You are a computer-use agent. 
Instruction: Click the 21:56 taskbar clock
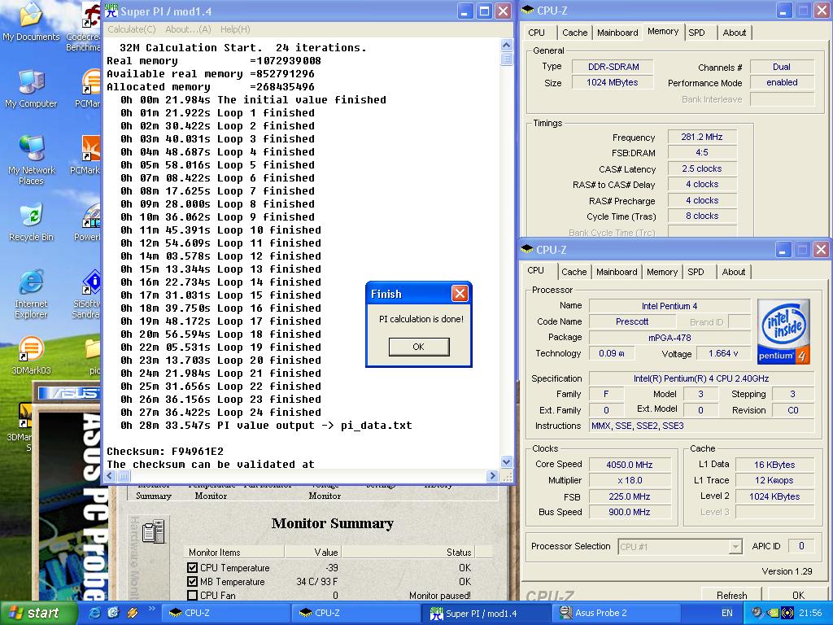(x=810, y=613)
